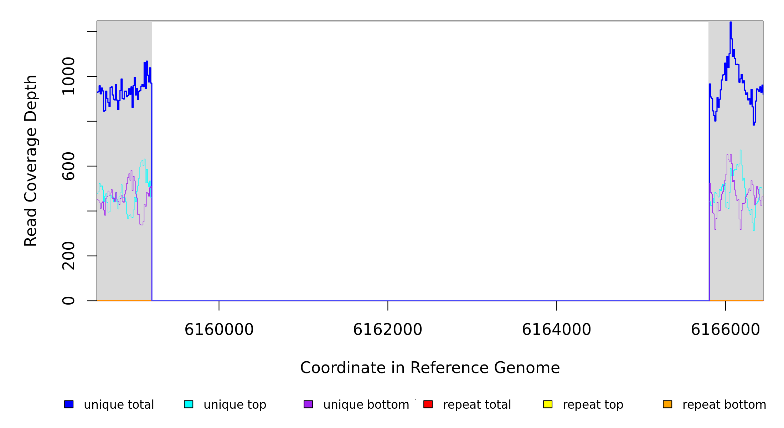The height and width of the screenshot is (428, 784).
Task: Select the "repeat total" legend label
Action: click(477, 405)
